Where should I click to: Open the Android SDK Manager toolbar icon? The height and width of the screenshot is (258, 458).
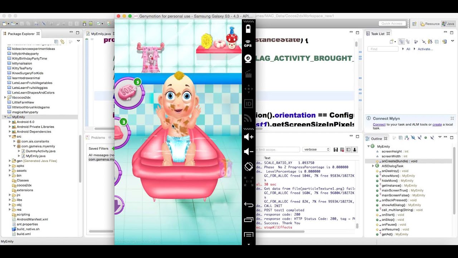point(85,24)
